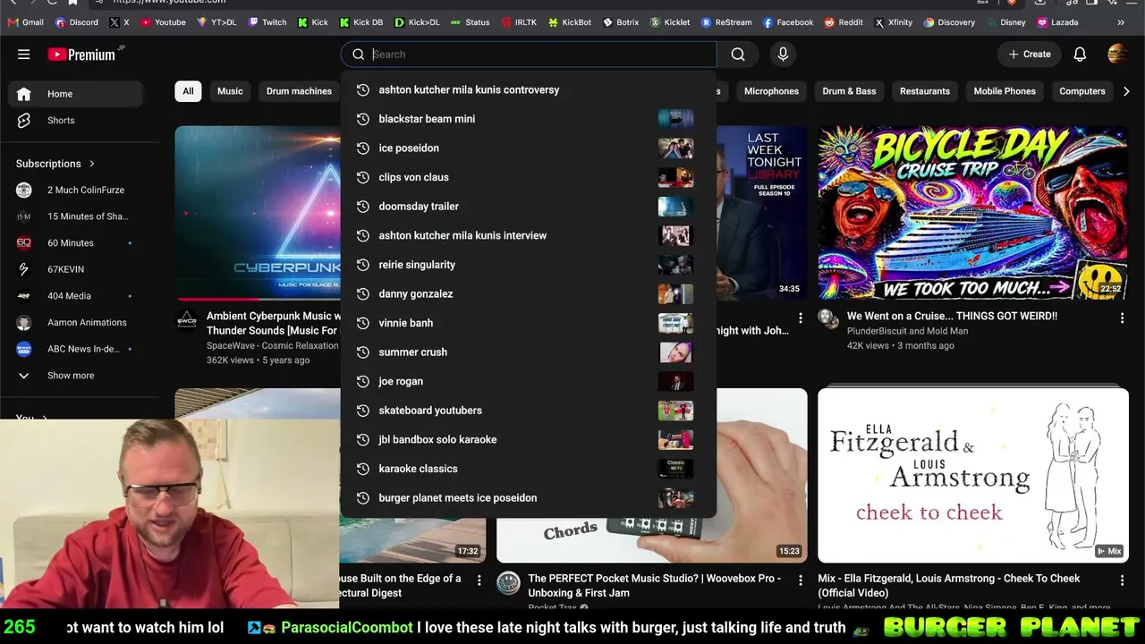Choose suggestion 'vinnie banh'

coord(529,323)
